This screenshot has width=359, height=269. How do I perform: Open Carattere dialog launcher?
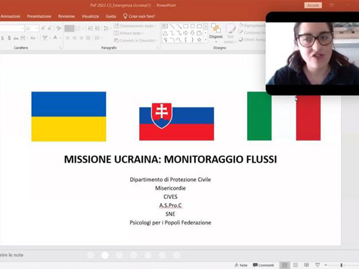[61, 48]
